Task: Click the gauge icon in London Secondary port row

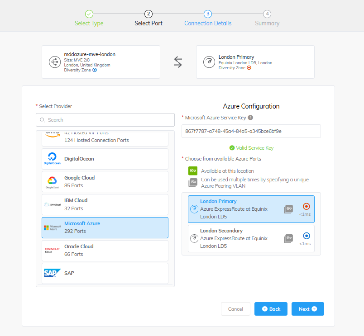Action: pyautogui.click(x=194, y=238)
